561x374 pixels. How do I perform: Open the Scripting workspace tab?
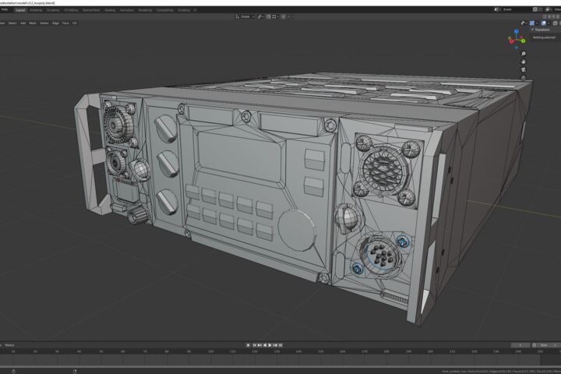point(184,10)
